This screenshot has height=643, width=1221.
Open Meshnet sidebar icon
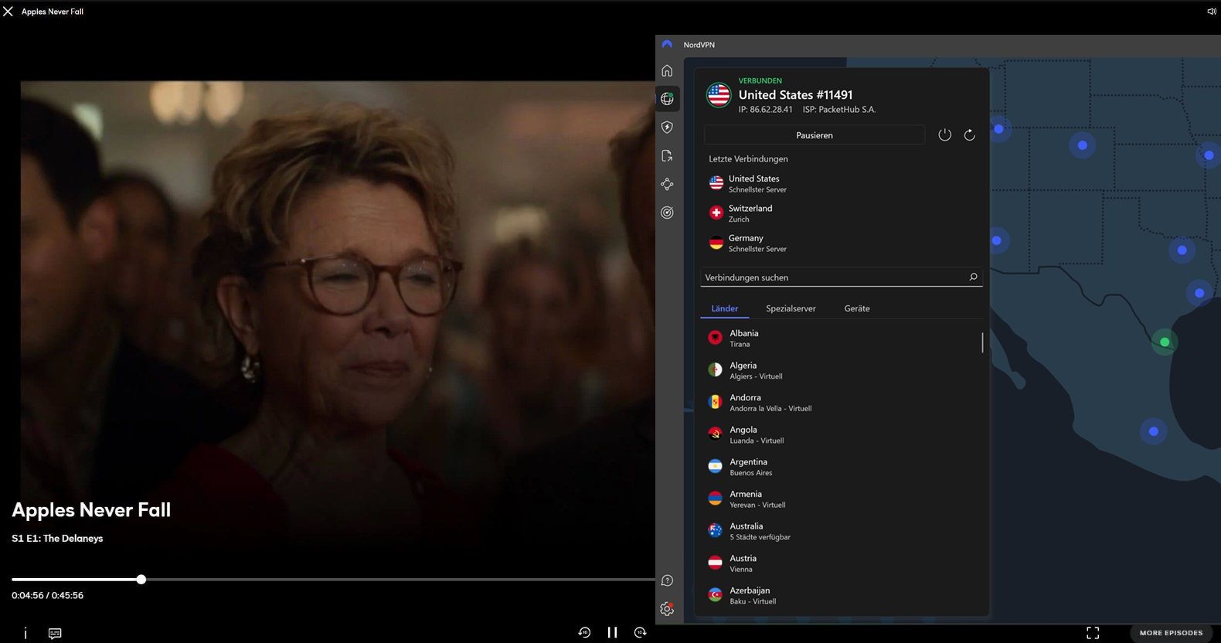point(667,184)
